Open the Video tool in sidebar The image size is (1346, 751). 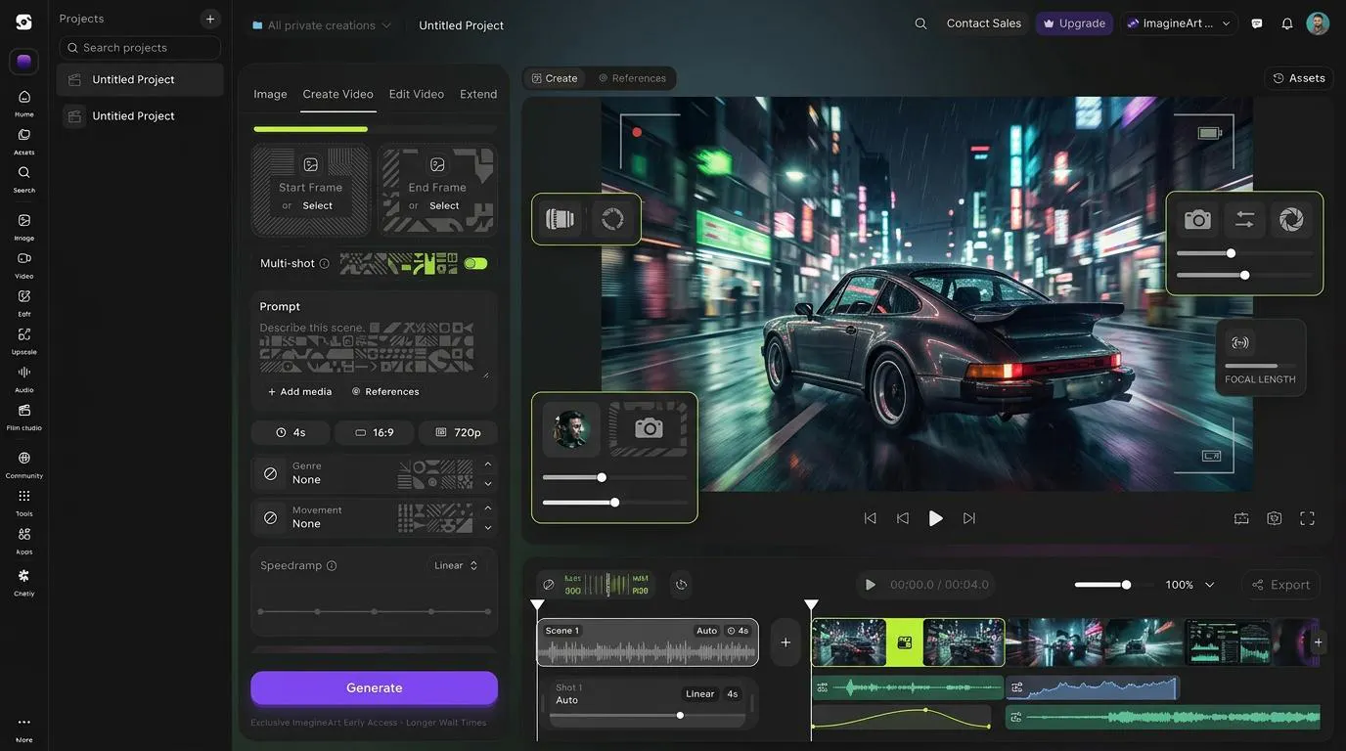coord(24,265)
